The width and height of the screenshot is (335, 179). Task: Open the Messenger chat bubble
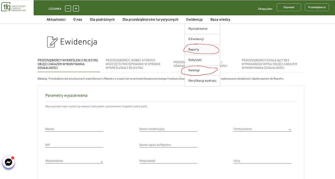click(8, 162)
